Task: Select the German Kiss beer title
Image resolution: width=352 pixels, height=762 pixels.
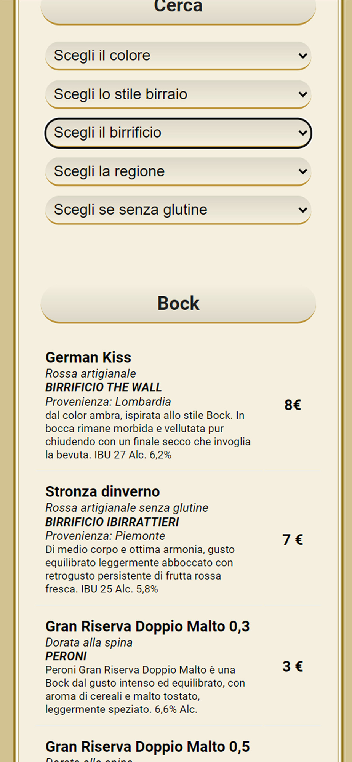Action: [x=88, y=358]
